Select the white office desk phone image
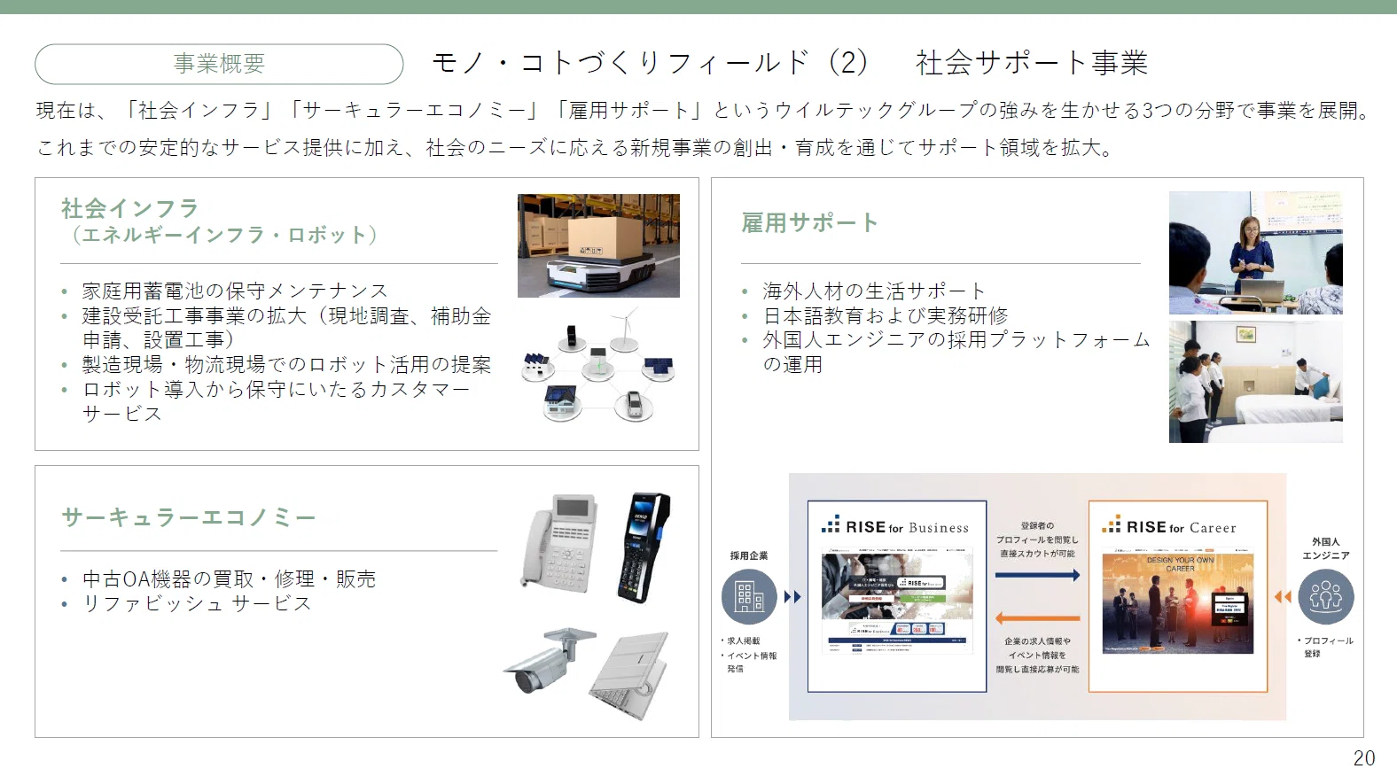The width and height of the screenshot is (1397, 784). click(x=560, y=544)
